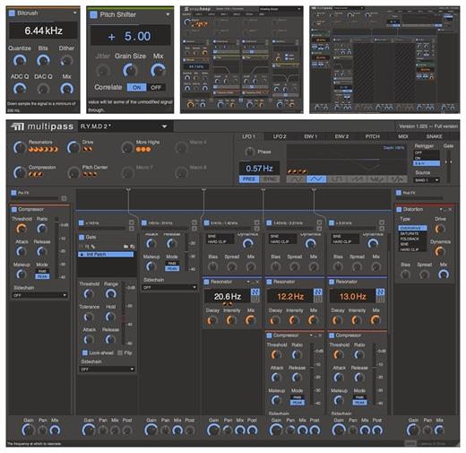This screenshot has width=466, height=453.
Task: Set Pitch Shifter Correlate to OFF
Action: click(156, 88)
